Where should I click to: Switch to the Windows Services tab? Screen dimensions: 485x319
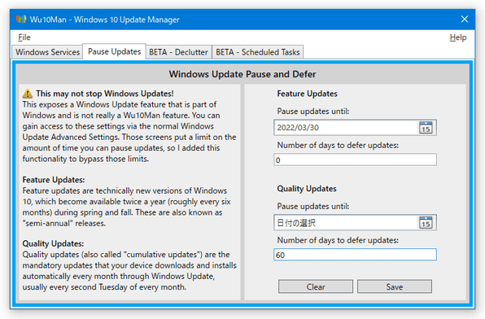(x=48, y=52)
